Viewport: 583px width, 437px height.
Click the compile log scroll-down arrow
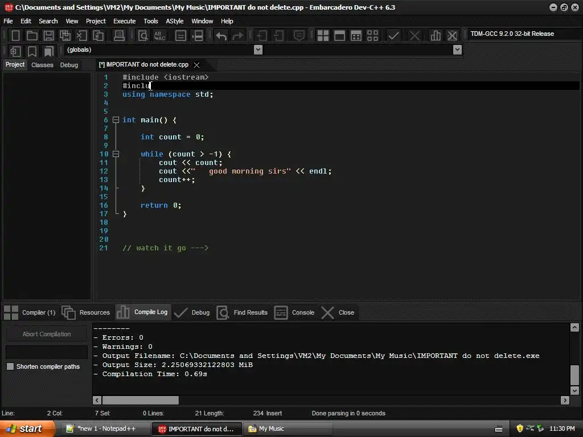point(574,390)
